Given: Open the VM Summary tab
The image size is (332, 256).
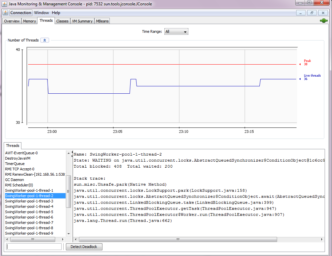Looking at the screenshot, I should point(82,20).
